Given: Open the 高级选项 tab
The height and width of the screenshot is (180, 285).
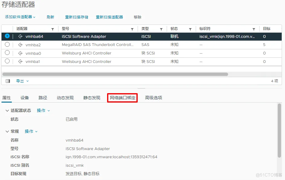Looking at the screenshot, I should 154,98.
